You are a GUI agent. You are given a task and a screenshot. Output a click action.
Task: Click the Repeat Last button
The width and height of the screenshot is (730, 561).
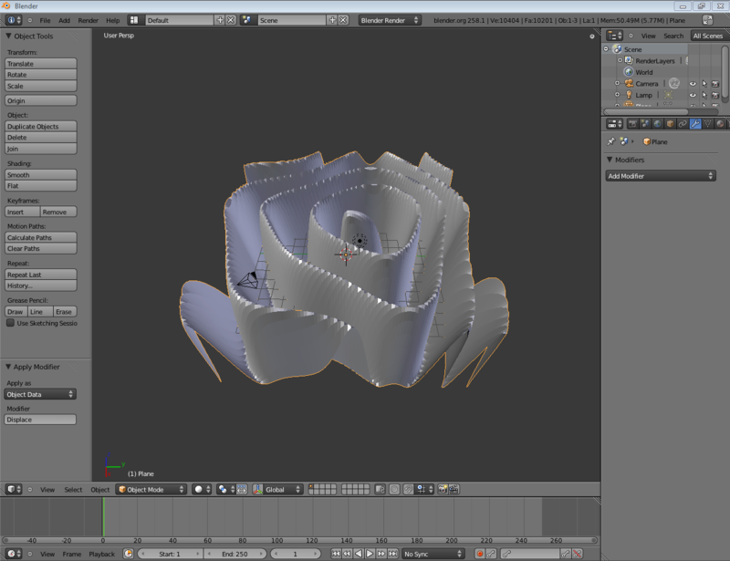pyautogui.click(x=40, y=275)
